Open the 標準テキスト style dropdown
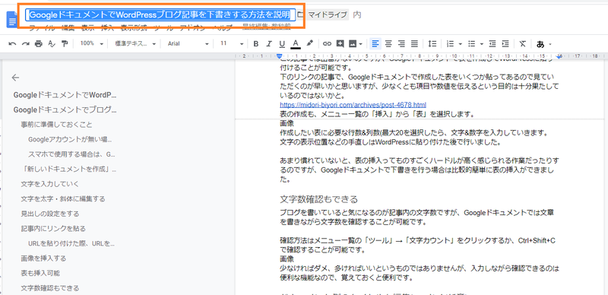This screenshot has width=608, height=295. [x=135, y=44]
